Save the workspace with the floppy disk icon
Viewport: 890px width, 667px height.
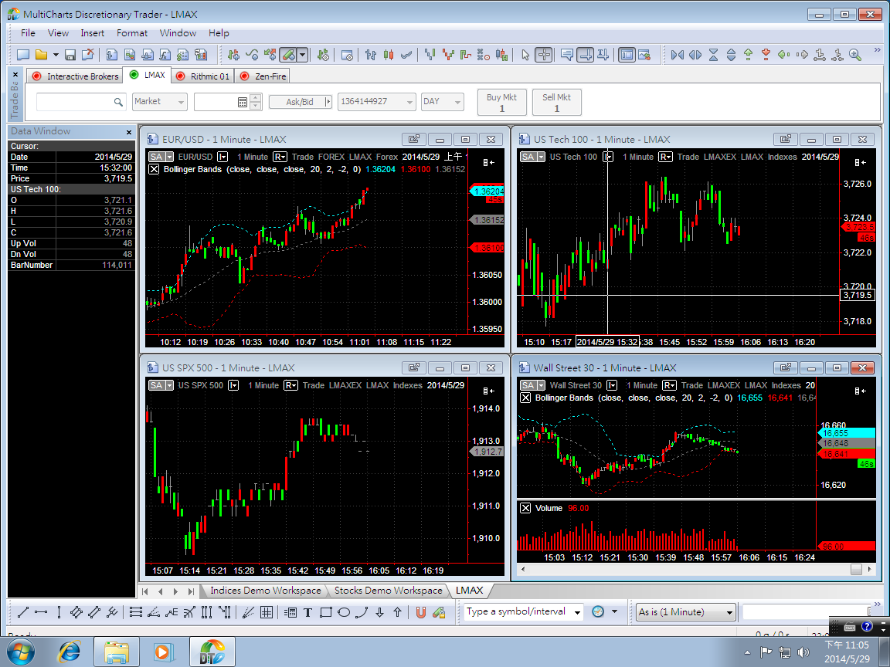click(x=70, y=55)
